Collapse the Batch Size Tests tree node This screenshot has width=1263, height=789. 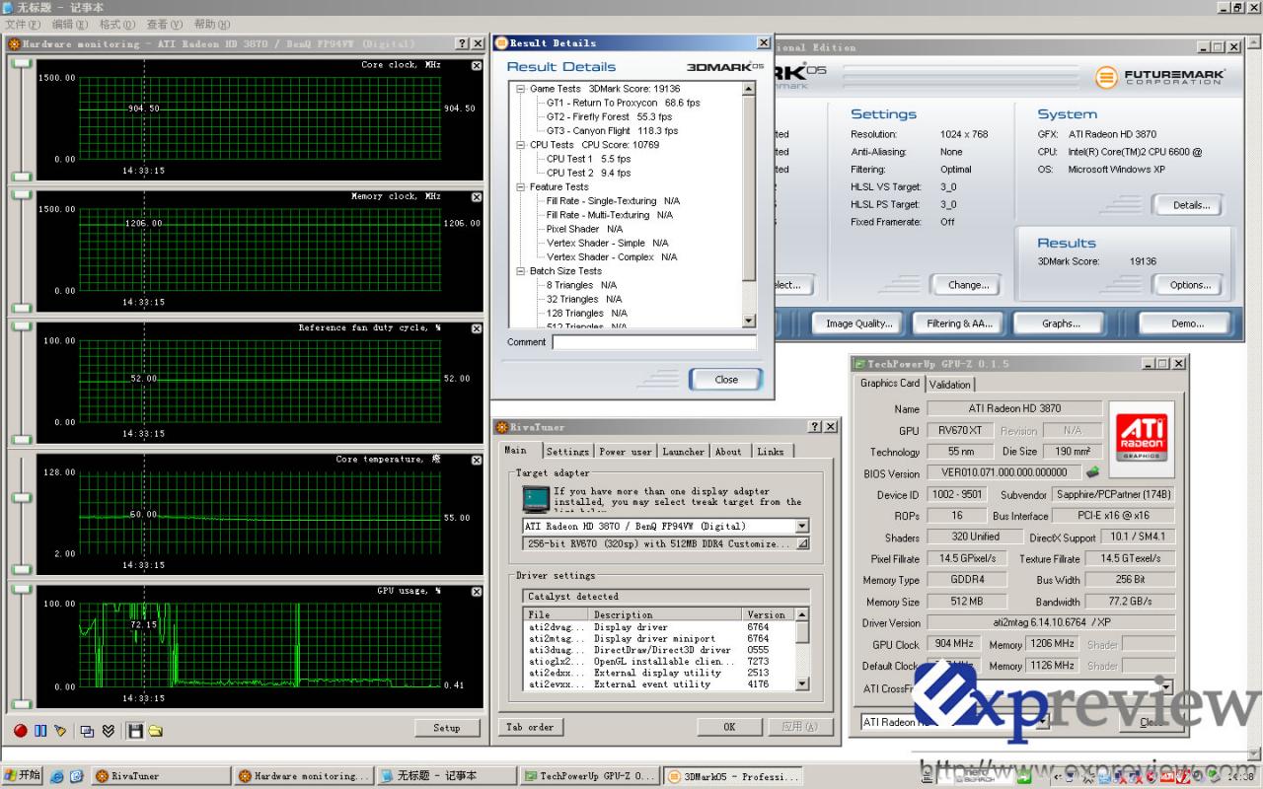click(x=521, y=271)
